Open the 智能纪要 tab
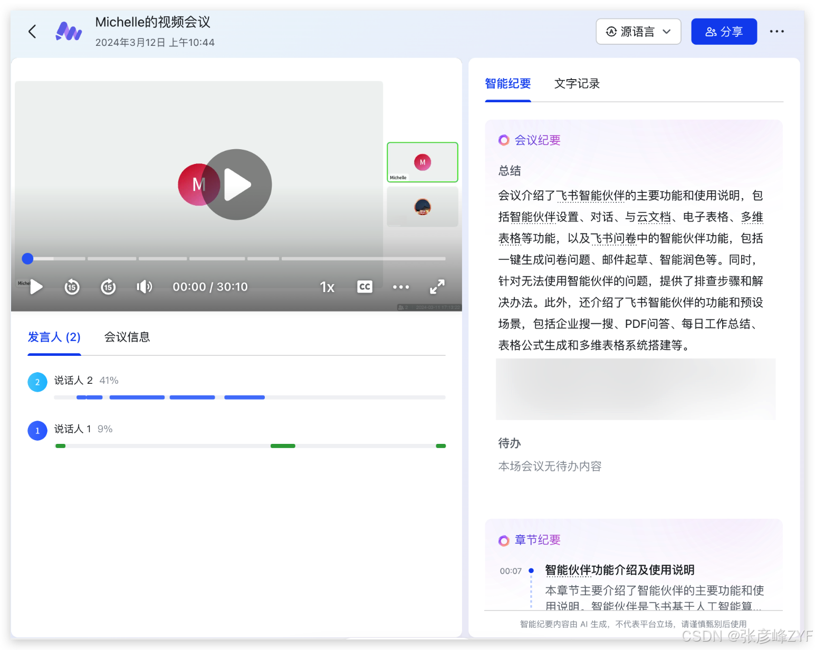 pos(508,83)
